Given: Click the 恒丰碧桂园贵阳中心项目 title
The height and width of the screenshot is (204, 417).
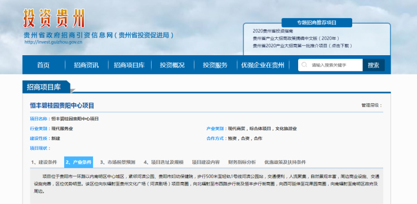Looking at the screenshot, I should [x=62, y=105].
